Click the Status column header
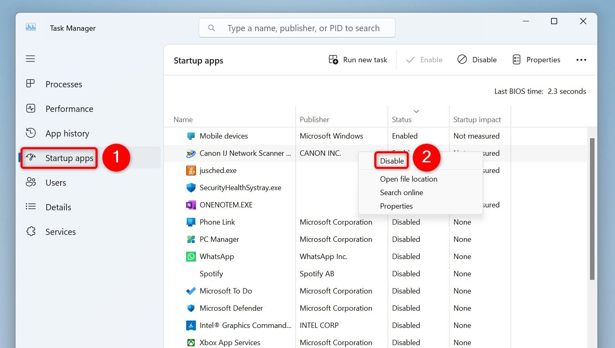This screenshot has width=615, height=348. pos(402,120)
